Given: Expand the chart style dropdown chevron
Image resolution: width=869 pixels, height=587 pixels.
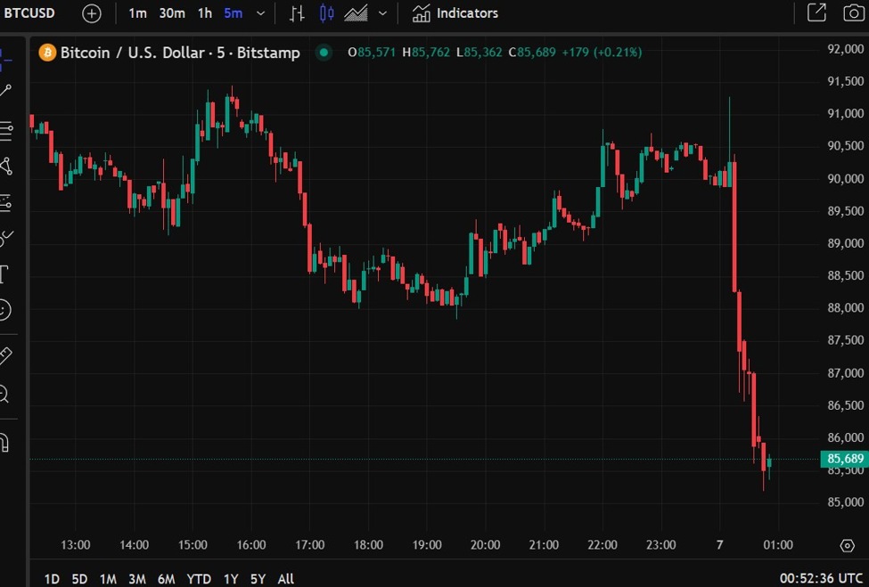Looking at the screenshot, I should click(x=382, y=14).
